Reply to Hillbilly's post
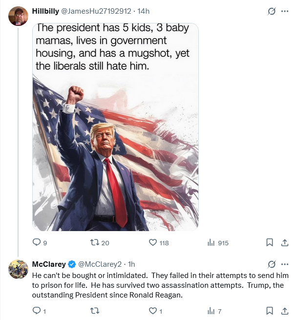 [36, 242]
